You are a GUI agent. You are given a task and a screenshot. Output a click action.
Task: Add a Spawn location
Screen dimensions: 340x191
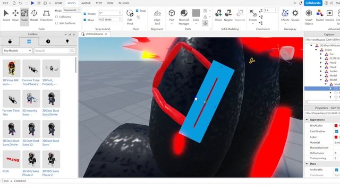(295, 15)
